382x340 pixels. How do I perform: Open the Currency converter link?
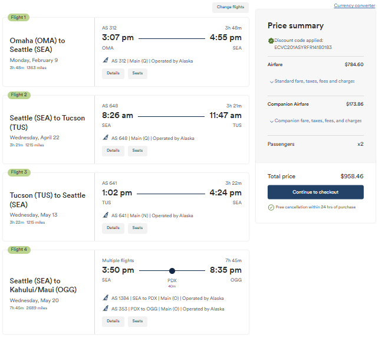click(354, 6)
